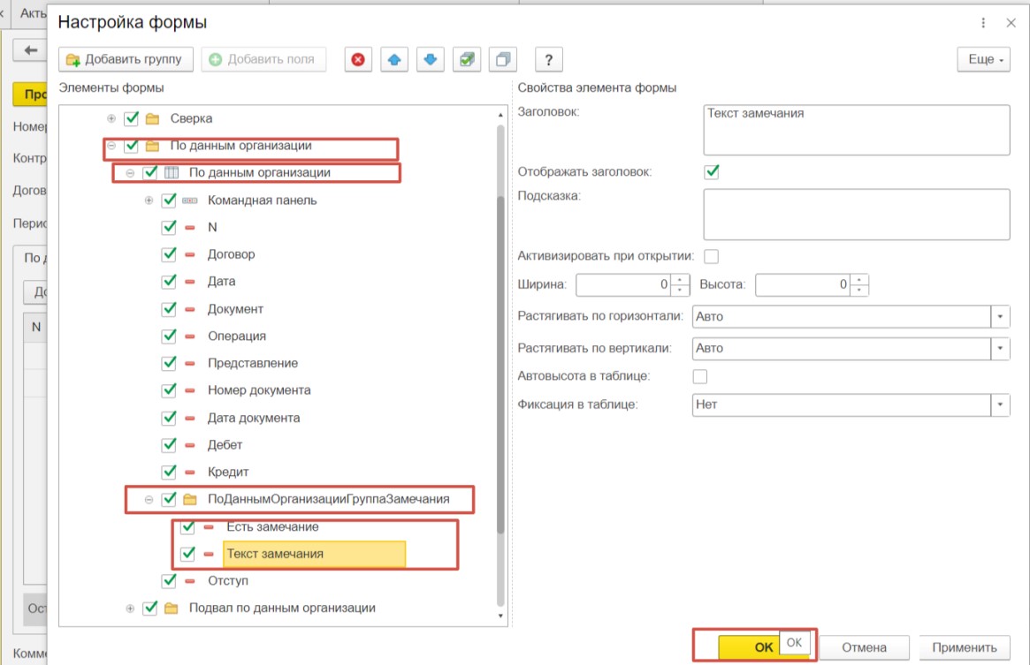Enable Активизировать при открытии checkbox
Screen dimensions: 1030x665
[x=711, y=256]
